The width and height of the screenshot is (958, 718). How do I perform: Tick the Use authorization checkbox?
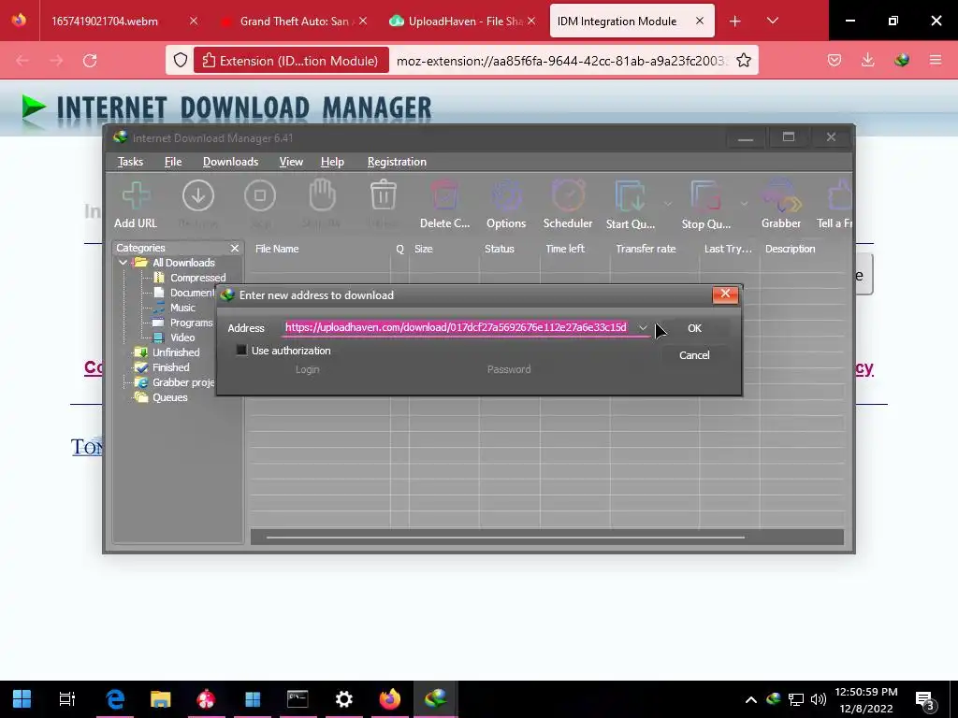[241, 351]
